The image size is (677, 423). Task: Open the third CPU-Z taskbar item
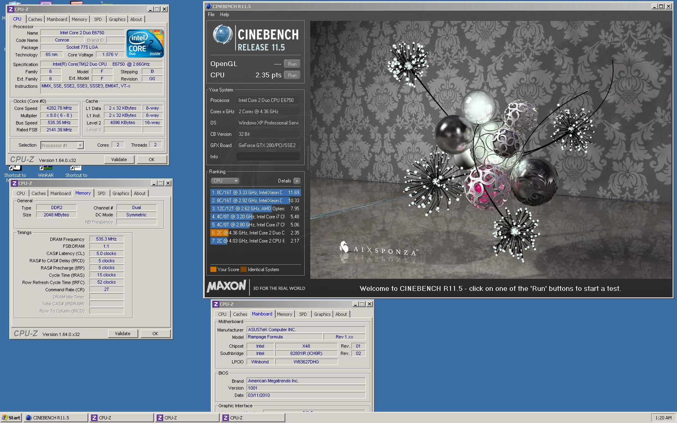253,418
